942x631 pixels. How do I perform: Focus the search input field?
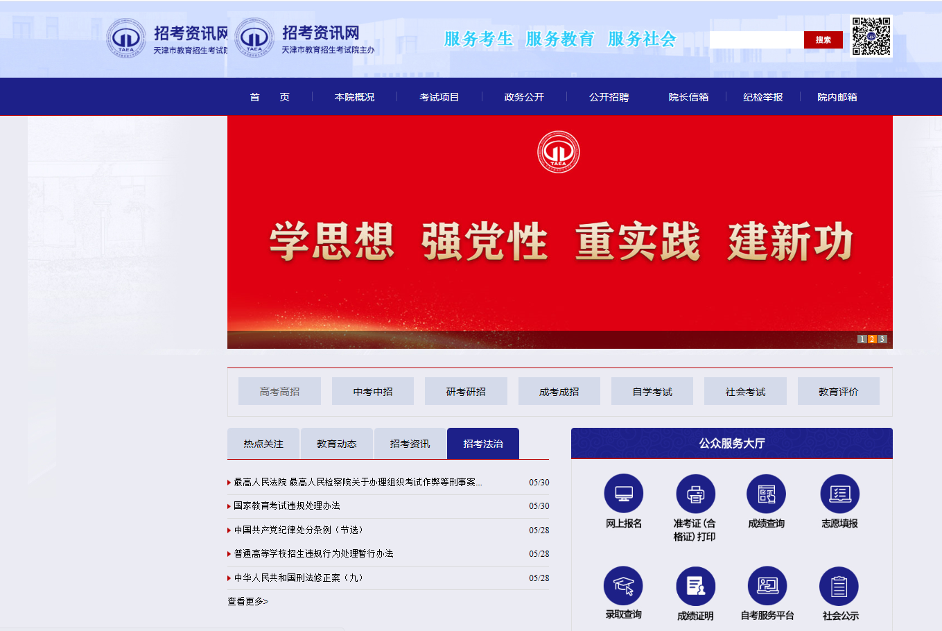pyautogui.click(x=756, y=40)
